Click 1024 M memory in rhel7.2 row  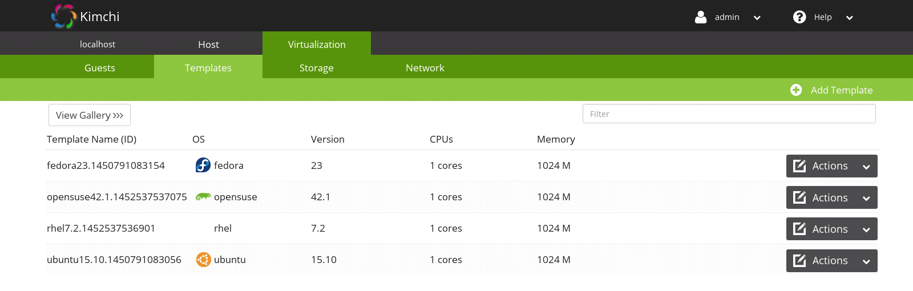(x=554, y=228)
